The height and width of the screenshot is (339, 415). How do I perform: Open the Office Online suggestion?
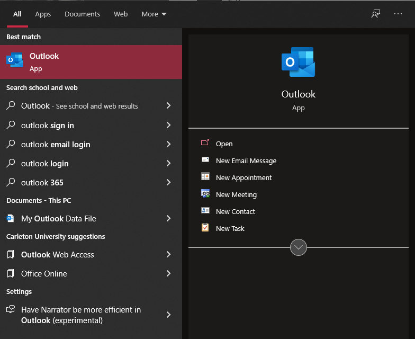[x=44, y=274]
